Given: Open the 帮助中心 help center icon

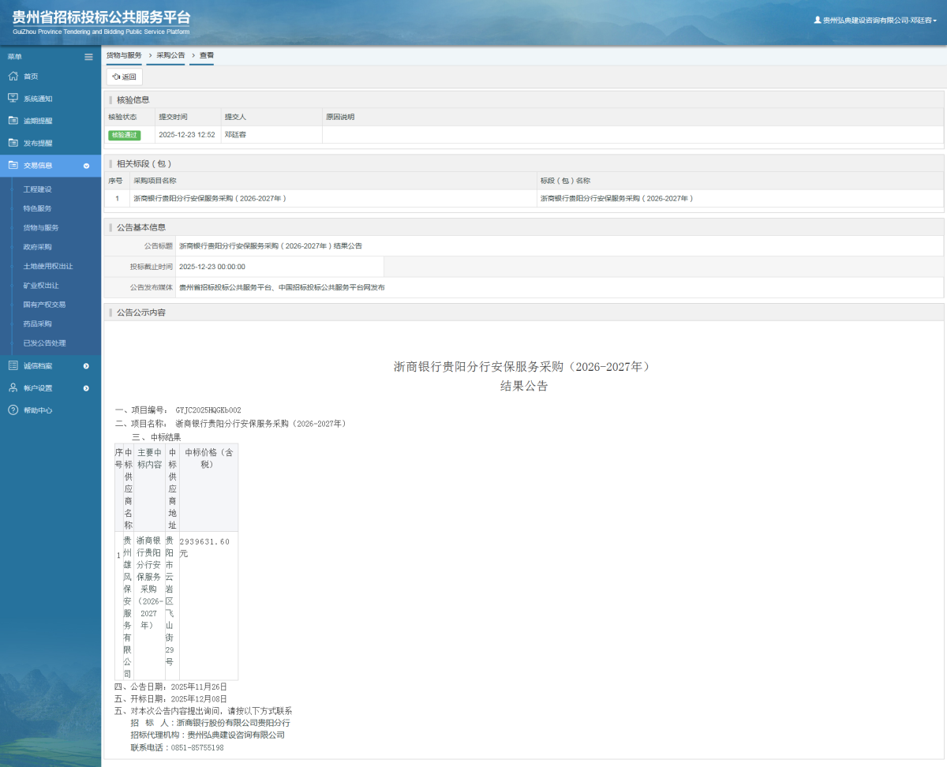Looking at the screenshot, I should pos(12,410).
